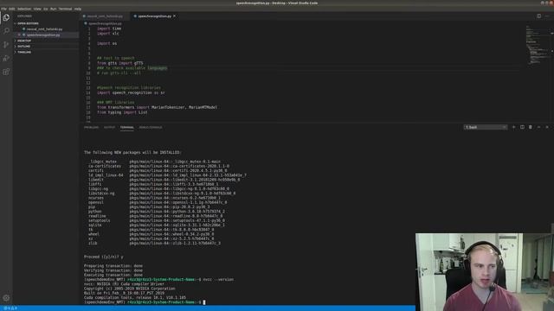
Task: Switch to the Output panel tab
Action: click(x=110, y=127)
